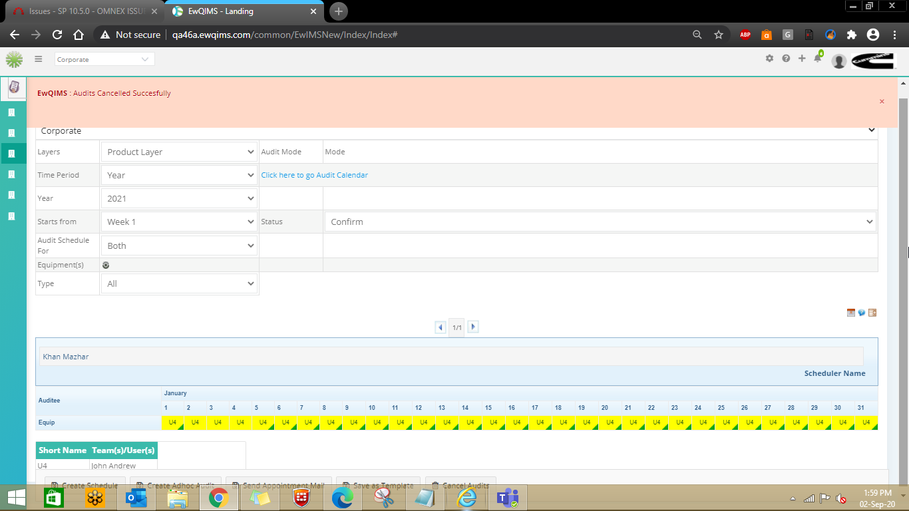Click the blue help bubble icon above schedule
The image size is (909, 511).
tap(862, 313)
